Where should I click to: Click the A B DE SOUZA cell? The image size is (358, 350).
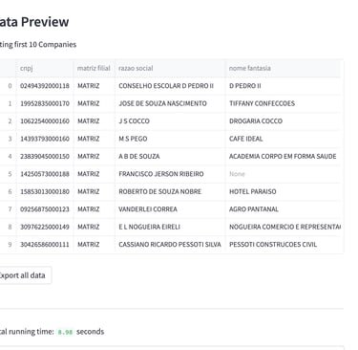coord(170,157)
